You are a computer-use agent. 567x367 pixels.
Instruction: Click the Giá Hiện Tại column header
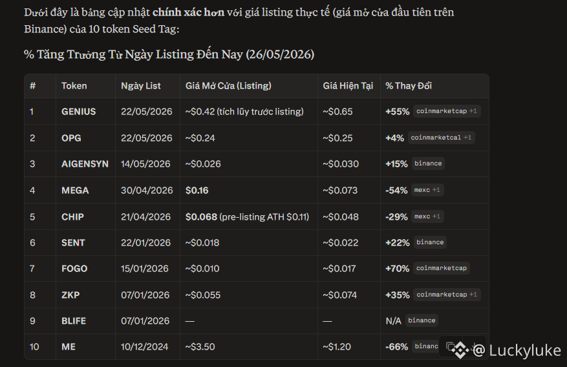pyautogui.click(x=348, y=86)
